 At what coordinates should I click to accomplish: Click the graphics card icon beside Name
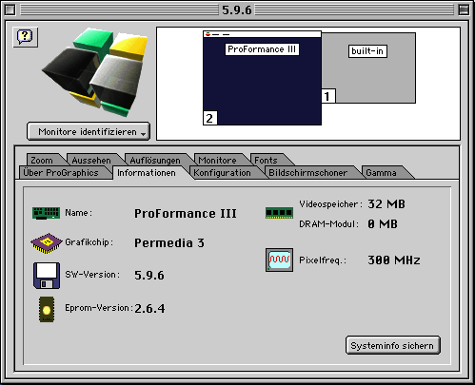click(x=46, y=213)
